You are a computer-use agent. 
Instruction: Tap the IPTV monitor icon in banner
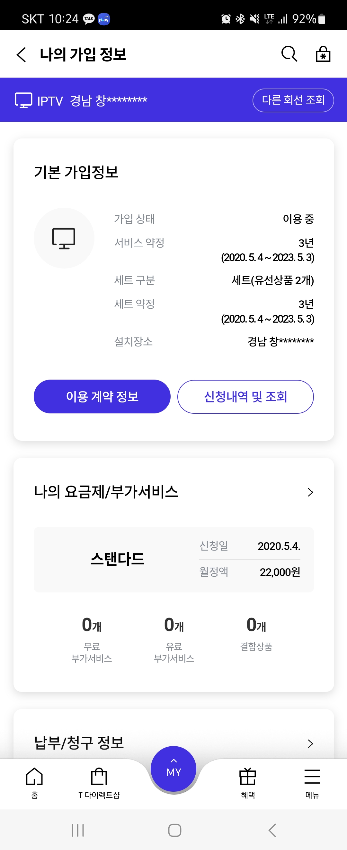[24, 100]
